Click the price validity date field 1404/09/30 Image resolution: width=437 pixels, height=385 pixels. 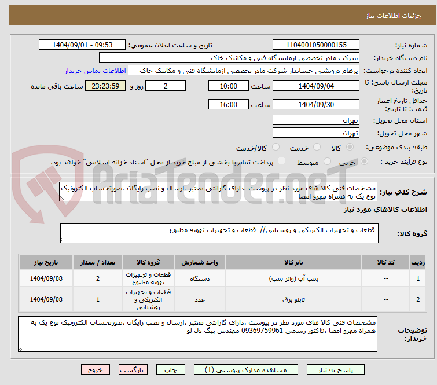point(315,104)
